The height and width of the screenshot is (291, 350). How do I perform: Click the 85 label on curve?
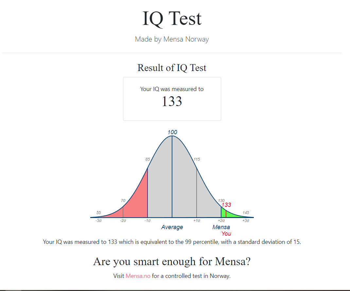click(148, 159)
